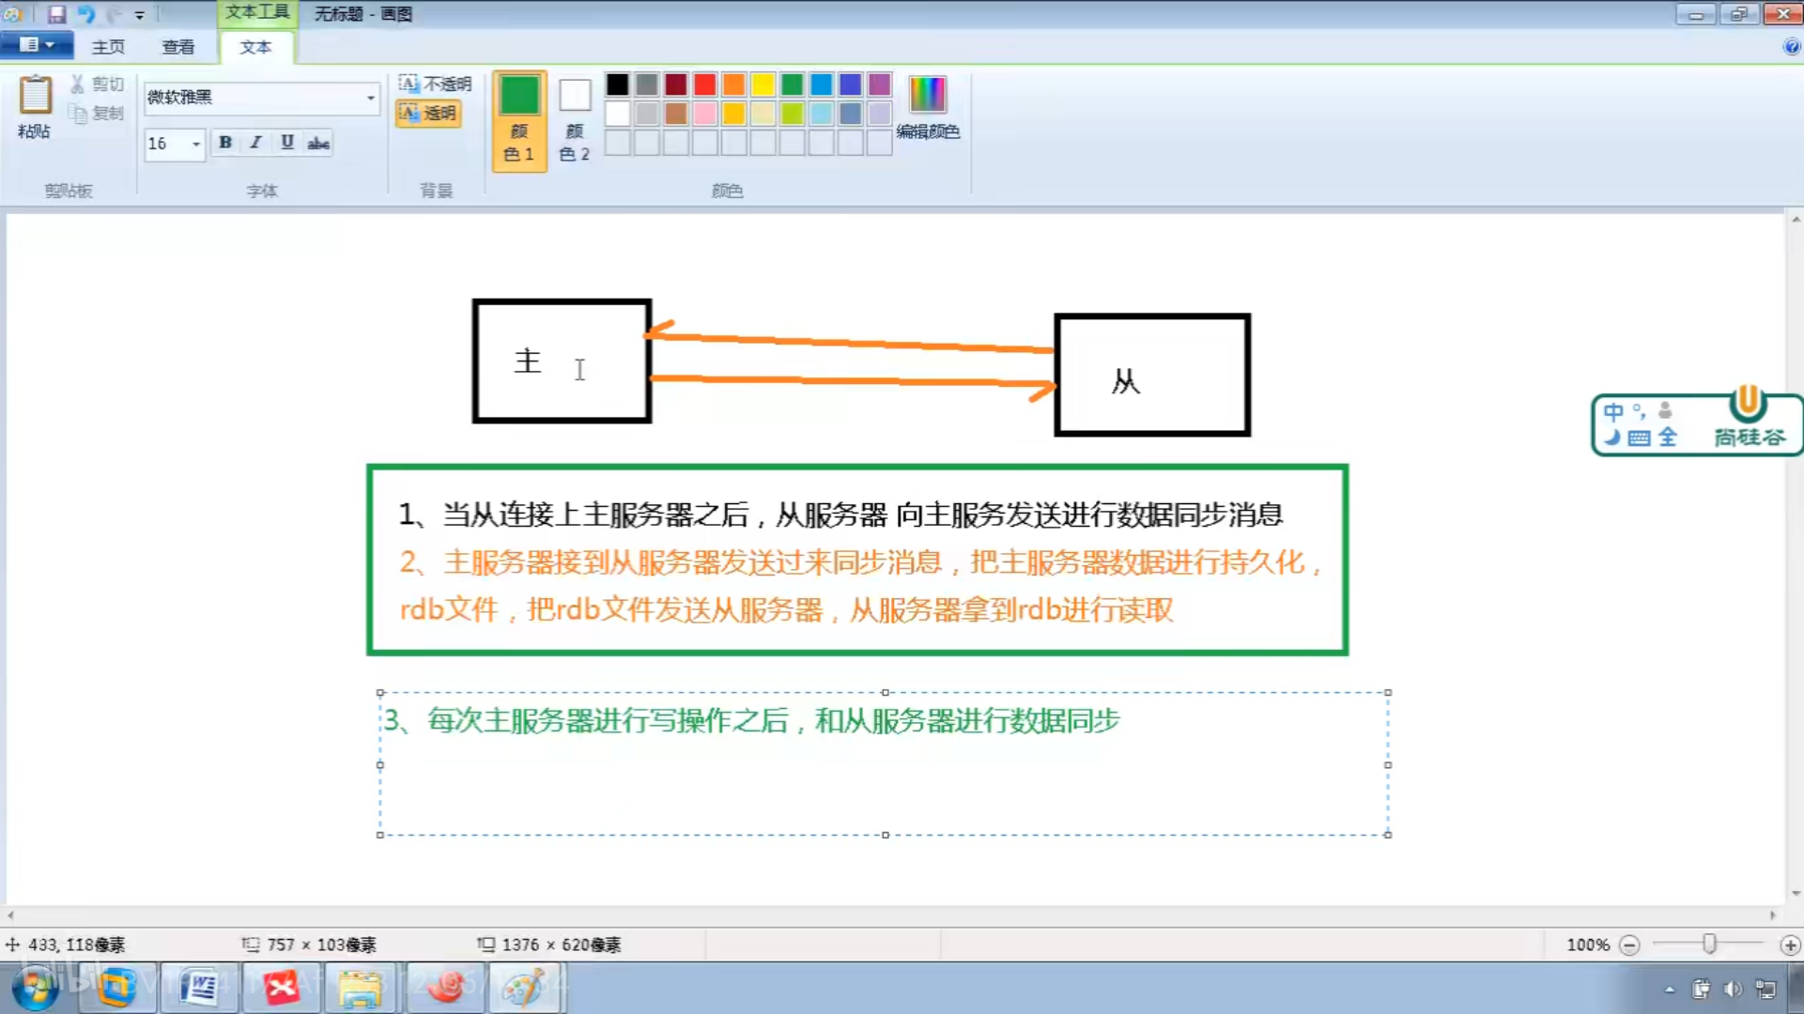
Task: Click the 文本工具 contextual tab header
Action: point(257,12)
